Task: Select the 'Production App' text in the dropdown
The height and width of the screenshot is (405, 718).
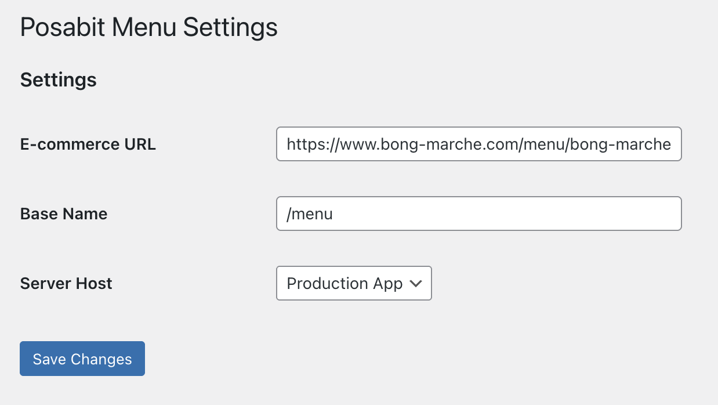Action: click(345, 283)
